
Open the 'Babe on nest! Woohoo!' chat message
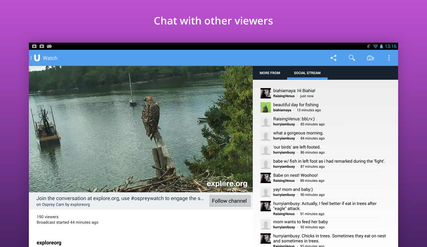tap(295, 175)
